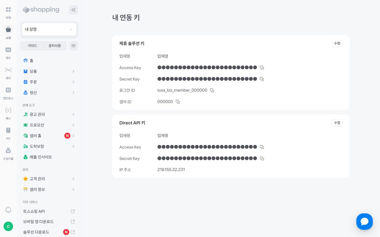This screenshot has height=237, width=380.
Task: Copy the Direct API 키 Access Key
Action: [262, 147]
